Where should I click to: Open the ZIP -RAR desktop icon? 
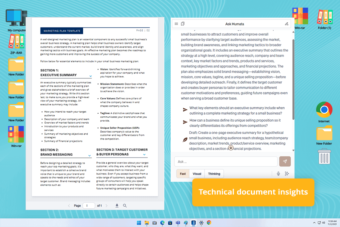(x=16, y=44)
